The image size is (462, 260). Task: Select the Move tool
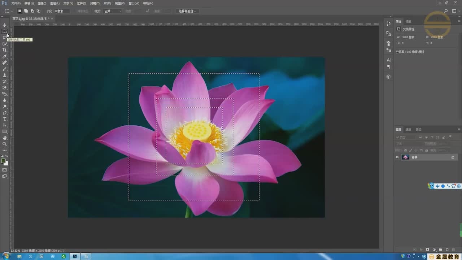click(5, 25)
